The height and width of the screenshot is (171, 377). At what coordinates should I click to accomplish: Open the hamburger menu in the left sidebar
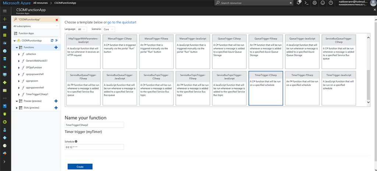4,11
